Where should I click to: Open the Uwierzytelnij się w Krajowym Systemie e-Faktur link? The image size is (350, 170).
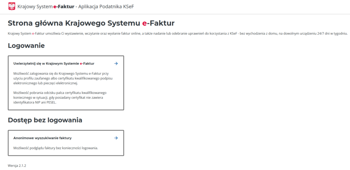click(54, 63)
